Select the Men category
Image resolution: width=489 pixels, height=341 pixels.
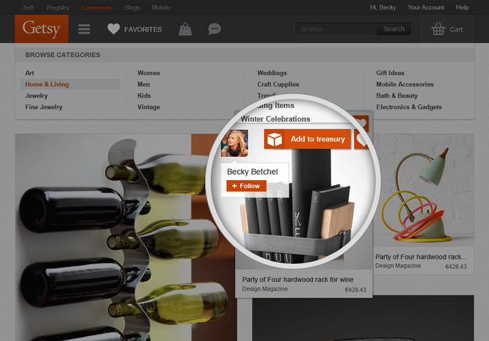click(x=144, y=84)
